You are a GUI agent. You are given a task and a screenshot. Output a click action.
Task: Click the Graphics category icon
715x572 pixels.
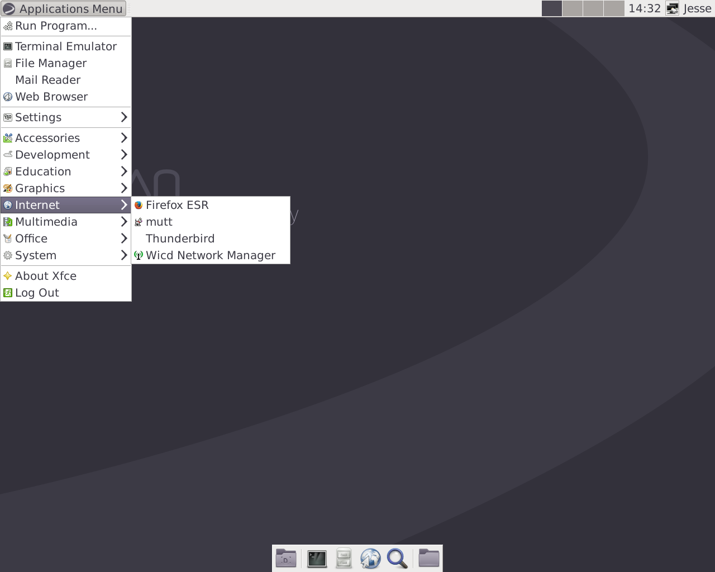[x=8, y=188]
